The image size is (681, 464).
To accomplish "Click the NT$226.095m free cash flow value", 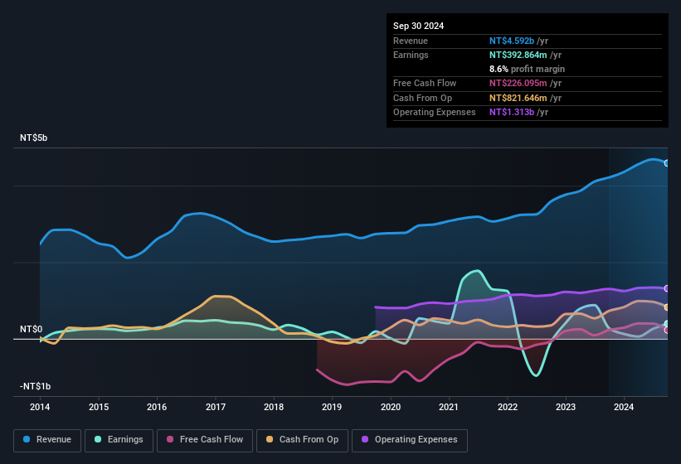I will (x=518, y=83).
